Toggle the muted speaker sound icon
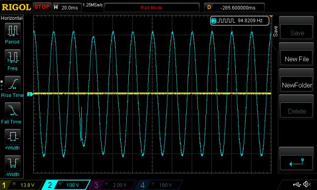 coord(307,184)
